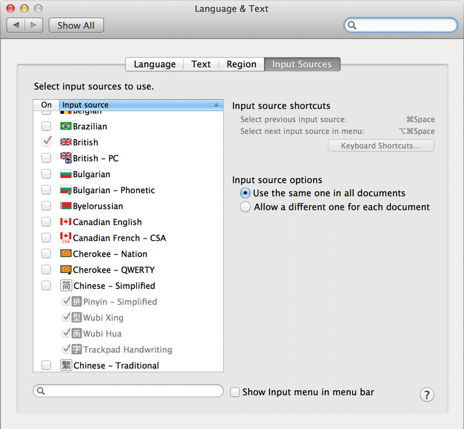Click the Bulgarian – Phonetic flag icon

pyautogui.click(x=66, y=190)
